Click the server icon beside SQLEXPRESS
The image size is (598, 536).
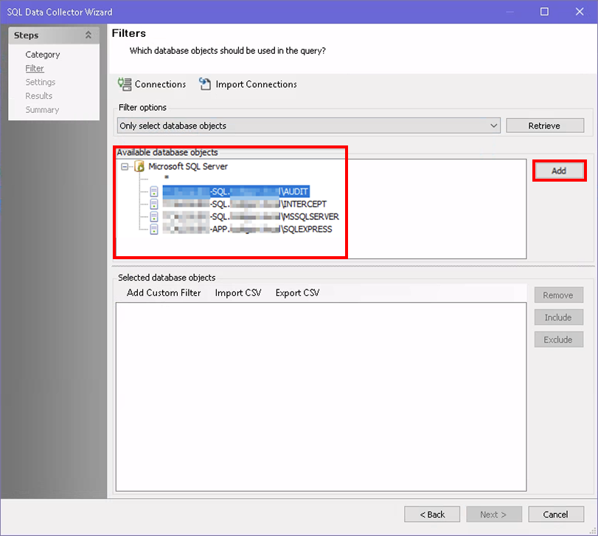point(153,229)
